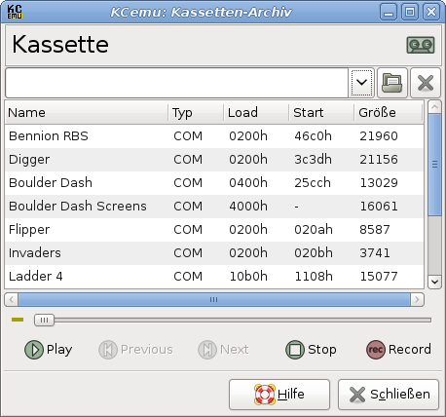Click the tape position slider handle
The image size is (446, 417).
pyautogui.click(x=44, y=321)
